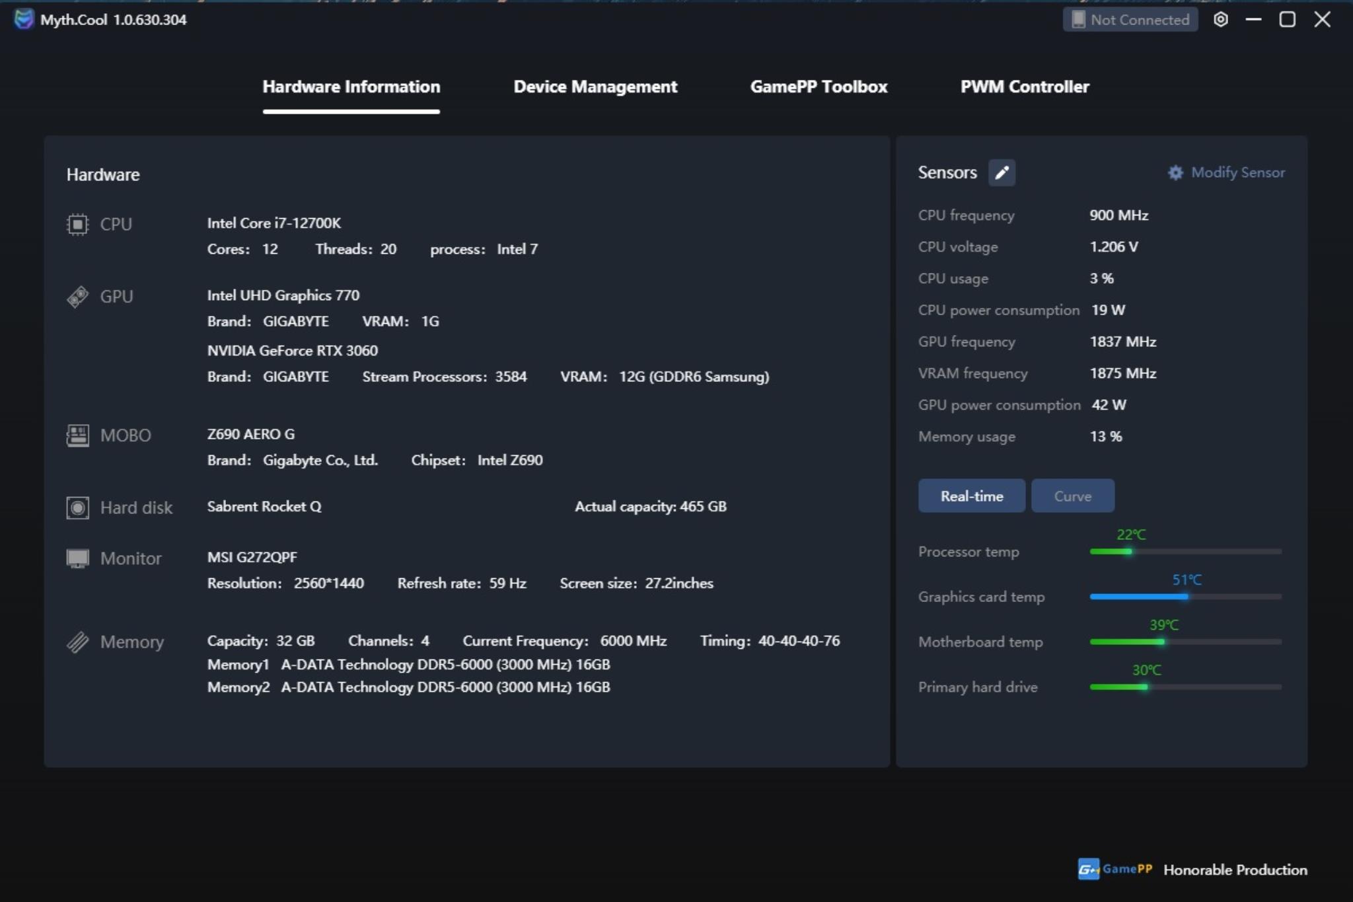Screen dimensions: 1353x902
Task: Select the Real-time sensor view
Action: pyautogui.click(x=972, y=496)
